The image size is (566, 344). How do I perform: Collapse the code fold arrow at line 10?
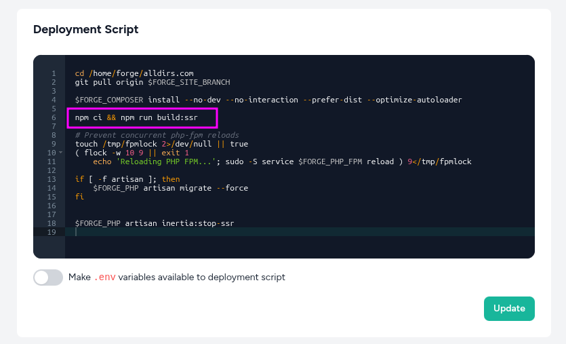(x=61, y=153)
